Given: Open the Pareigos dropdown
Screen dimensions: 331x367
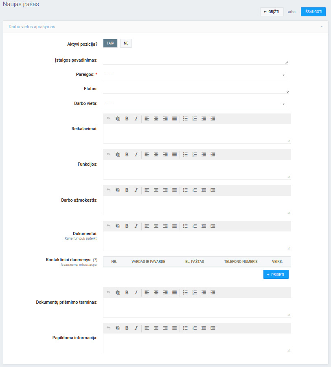Looking at the screenshot, I should (x=195, y=75).
